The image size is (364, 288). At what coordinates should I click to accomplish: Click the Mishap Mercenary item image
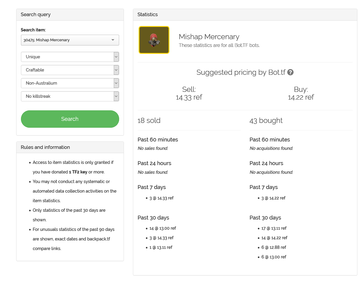coord(154,40)
